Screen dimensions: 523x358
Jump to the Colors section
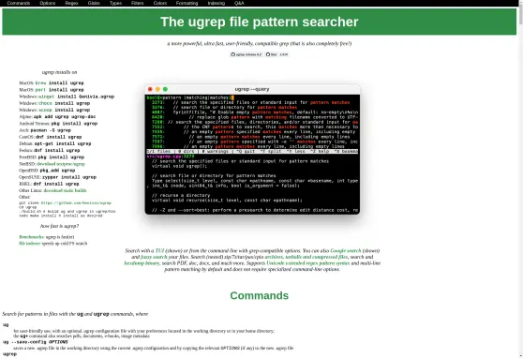coord(160,3)
